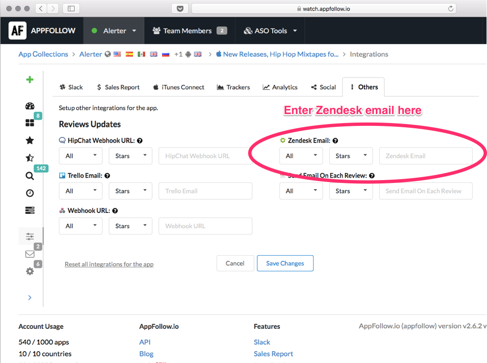The image size is (487, 363).
Task: Open Zendesk Stars dropdown
Action: (x=351, y=156)
